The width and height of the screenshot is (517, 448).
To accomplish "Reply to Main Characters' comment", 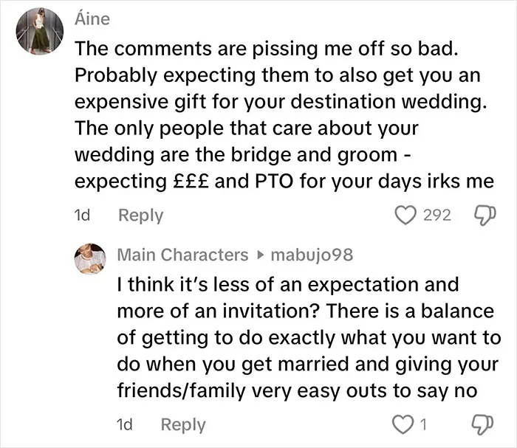I will [x=183, y=425].
